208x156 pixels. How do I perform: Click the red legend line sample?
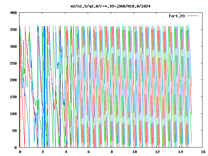point(192,16)
